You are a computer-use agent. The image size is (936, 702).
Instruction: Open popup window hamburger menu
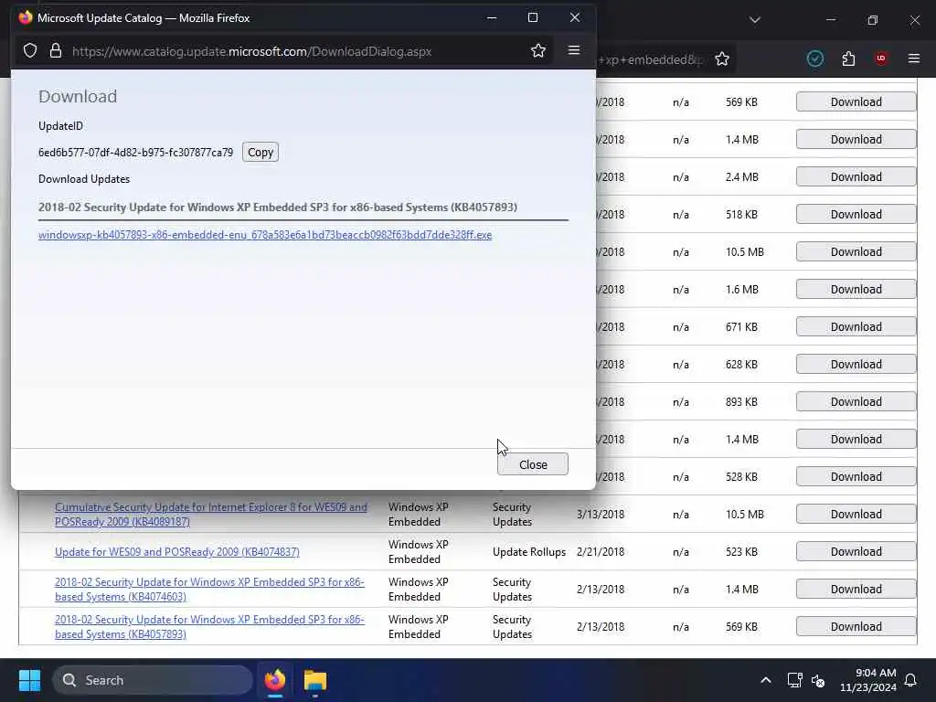click(574, 51)
